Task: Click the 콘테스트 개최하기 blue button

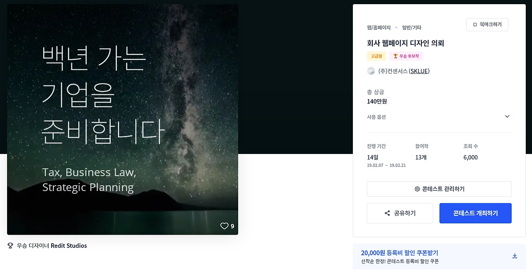Action: pos(475,213)
